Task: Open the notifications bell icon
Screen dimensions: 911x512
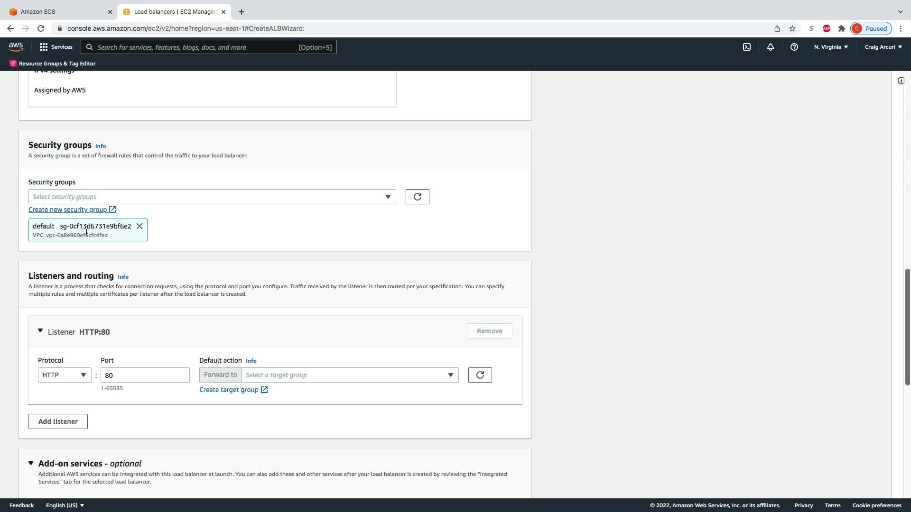Action: (x=770, y=47)
